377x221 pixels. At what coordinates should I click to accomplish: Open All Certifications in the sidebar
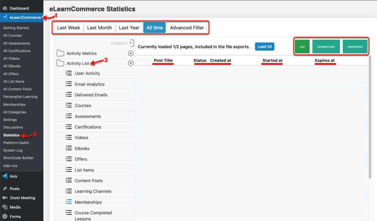point(17,51)
